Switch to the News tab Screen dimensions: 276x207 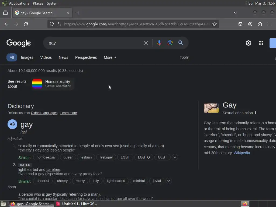(x=63, y=57)
